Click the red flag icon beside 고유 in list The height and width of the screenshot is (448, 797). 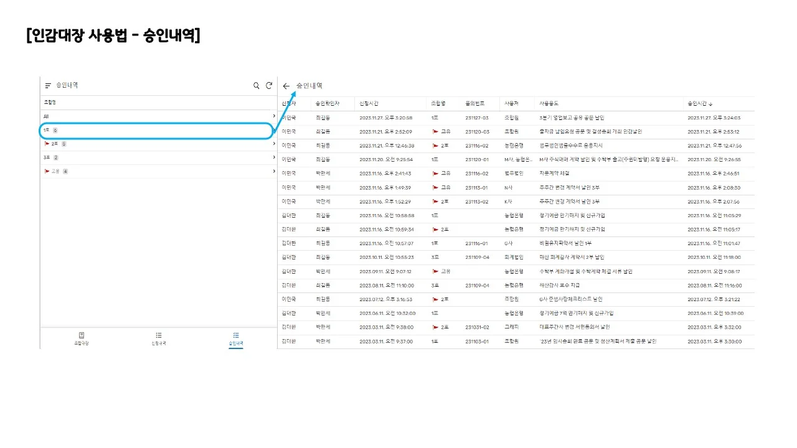(47, 171)
